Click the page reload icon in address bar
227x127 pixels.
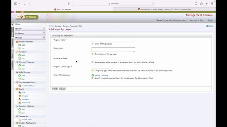[153, 4]
